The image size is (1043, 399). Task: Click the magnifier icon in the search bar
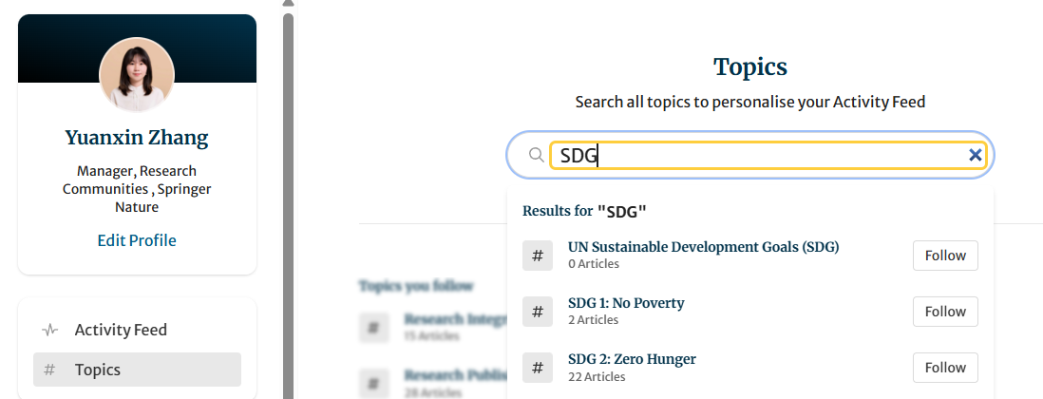tap(536, 155)
